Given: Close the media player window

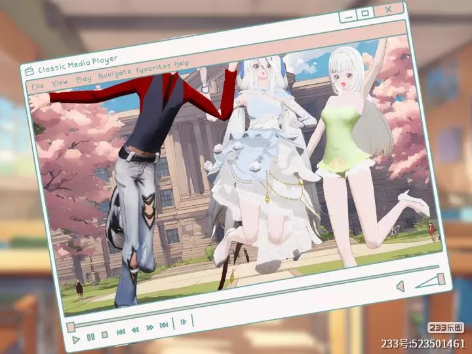Looking at the screenshot, I should (389, 10).
